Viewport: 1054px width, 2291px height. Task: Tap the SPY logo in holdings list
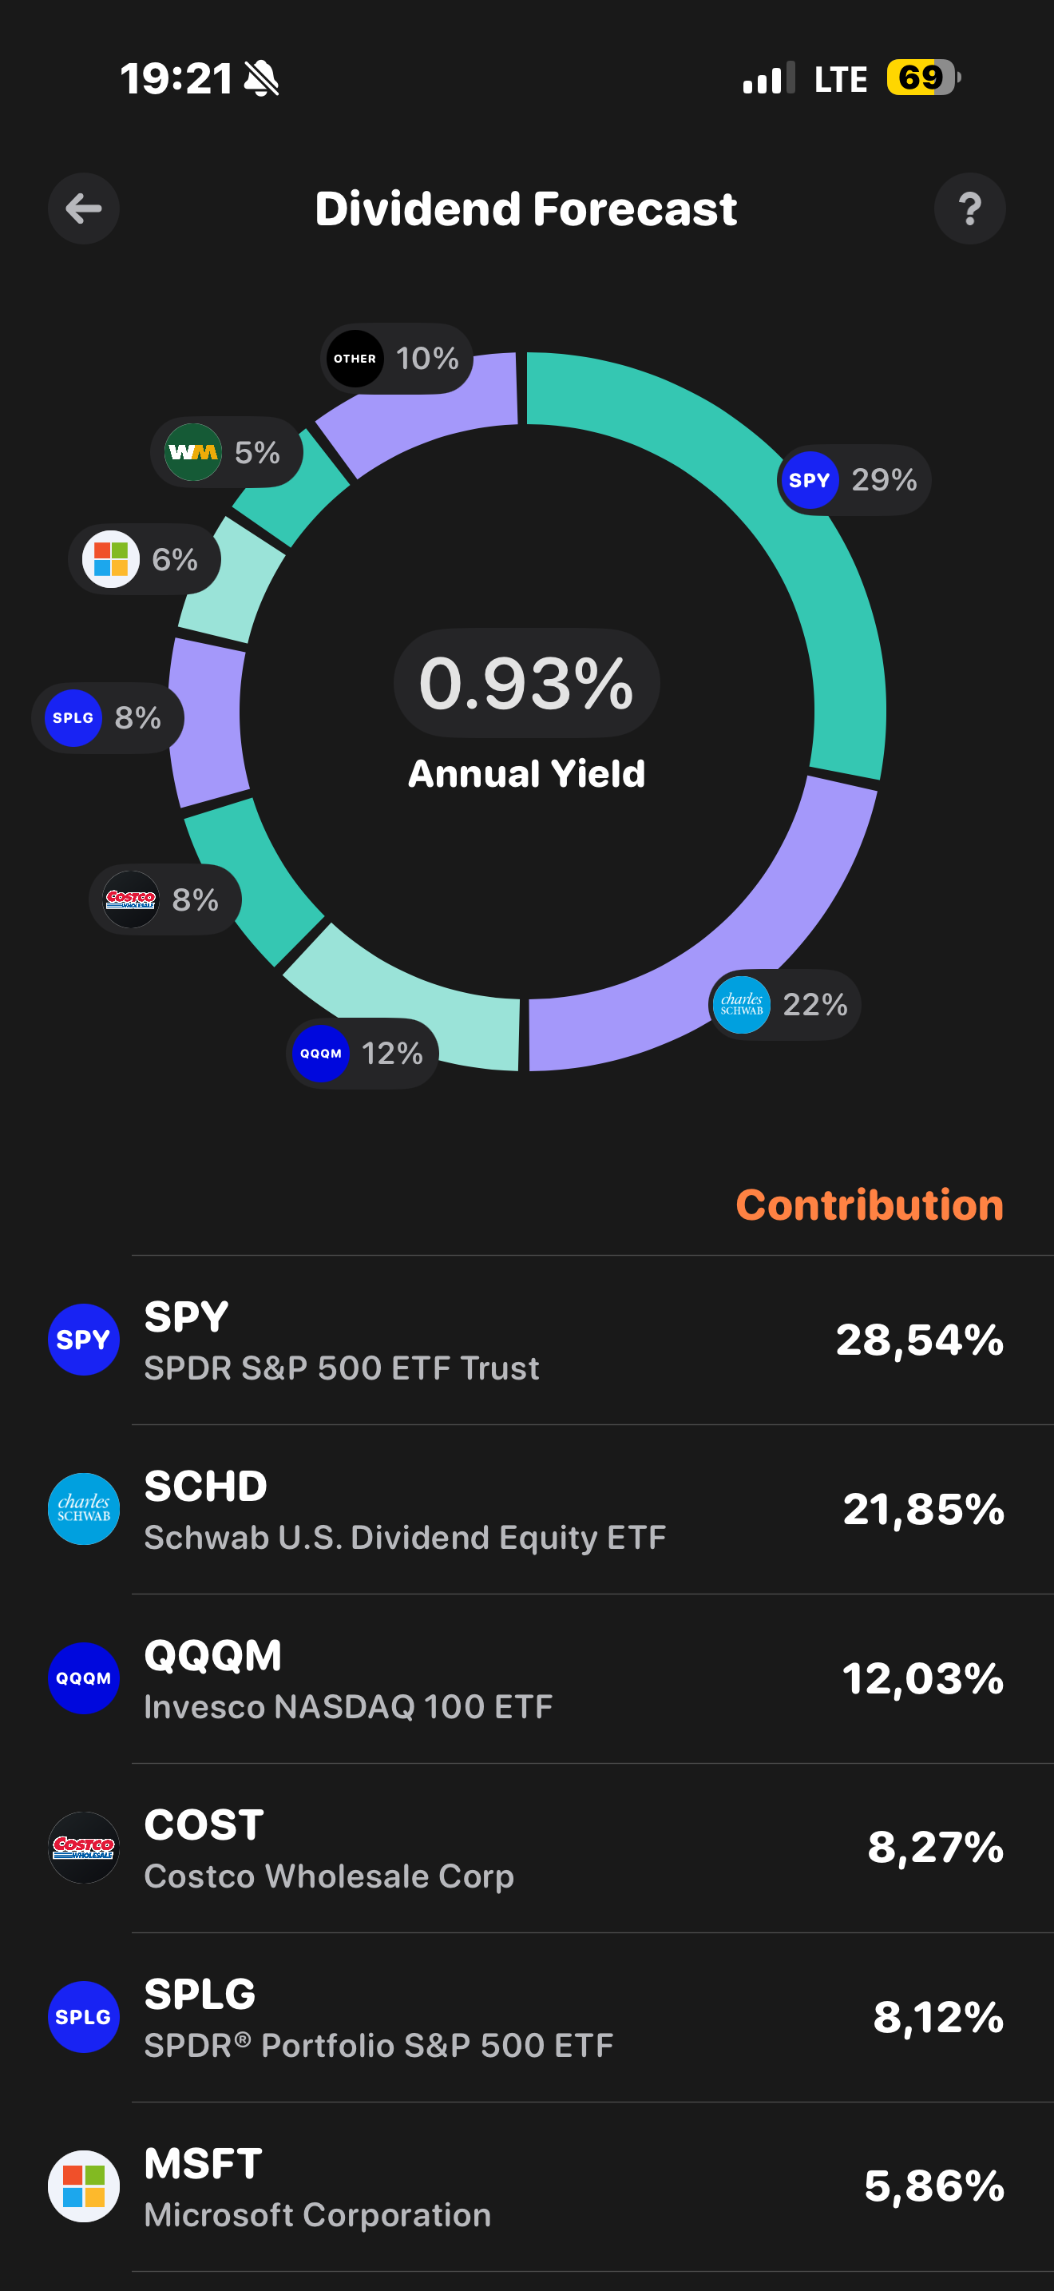click(x=84, y=1340)
